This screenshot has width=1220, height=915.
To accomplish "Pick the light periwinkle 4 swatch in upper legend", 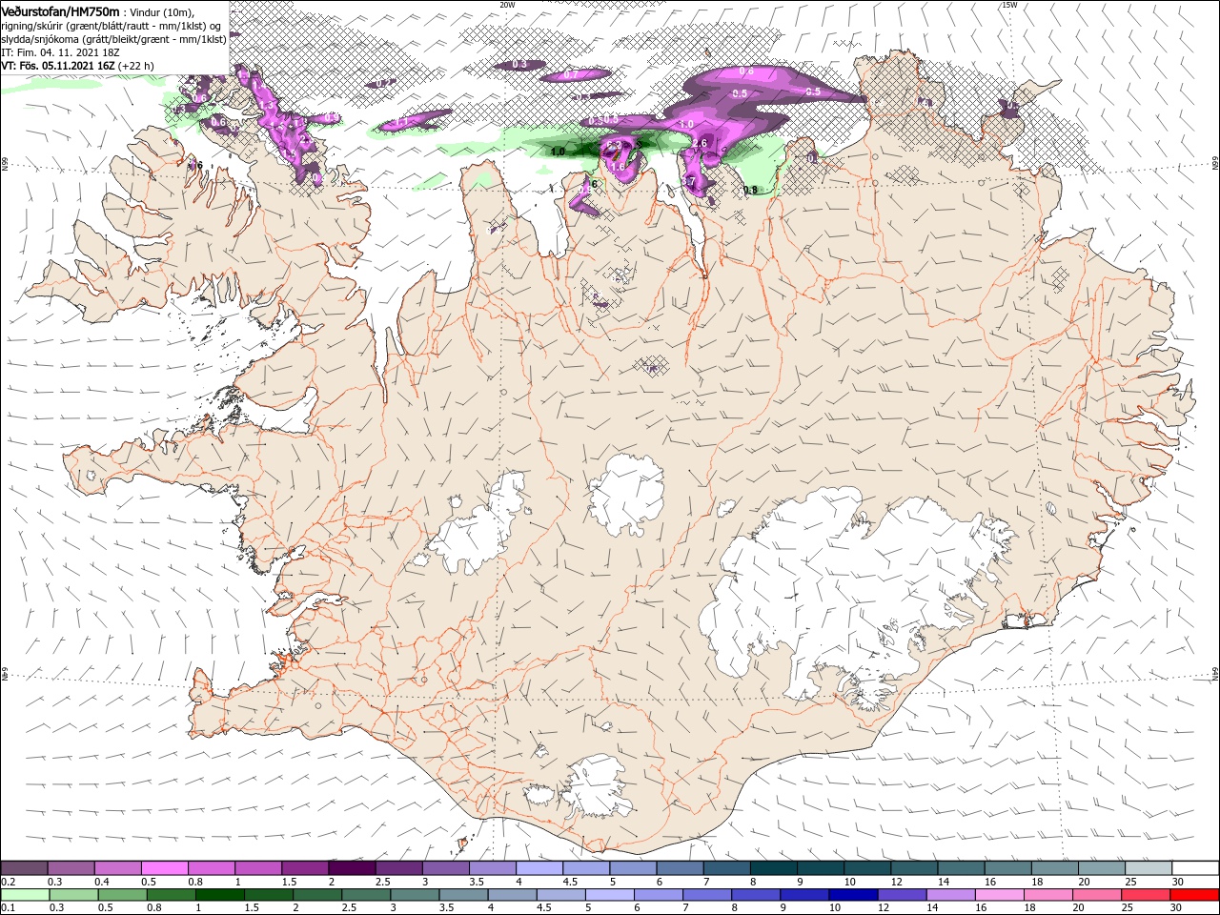I will tap(538, 867).
